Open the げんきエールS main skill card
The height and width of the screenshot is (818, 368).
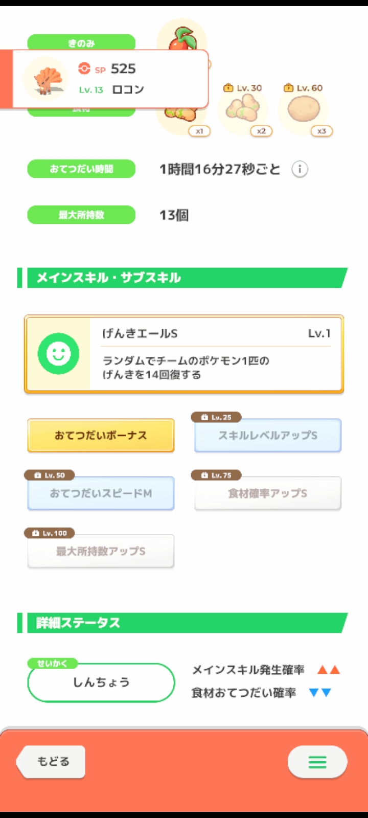184,354
